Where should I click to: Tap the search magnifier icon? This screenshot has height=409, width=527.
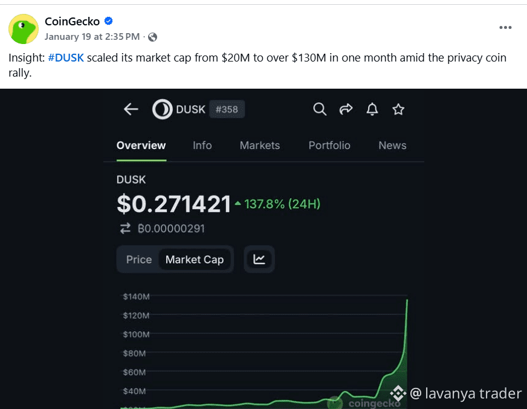(x=320, y=109)
